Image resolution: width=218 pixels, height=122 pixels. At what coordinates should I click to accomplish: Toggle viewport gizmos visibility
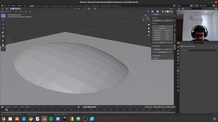[x=152, y=12]
